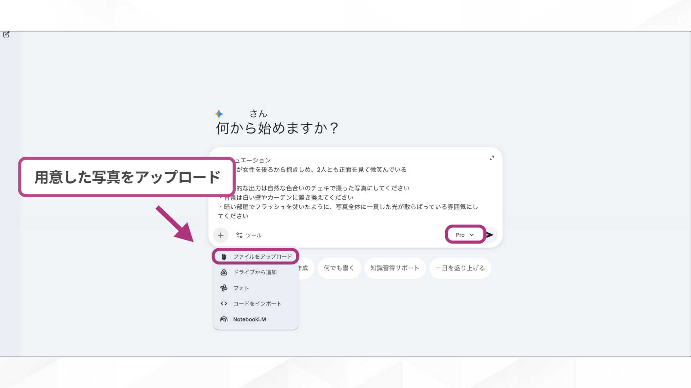Screen dimensions: 691x388
Task: Select the paperclip file upload icon
Action: [224, 256]
